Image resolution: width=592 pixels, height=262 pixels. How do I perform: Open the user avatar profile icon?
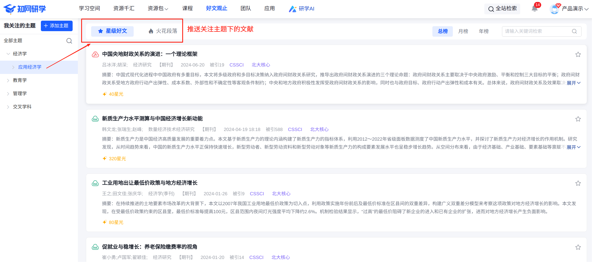(x=554, y=9)
